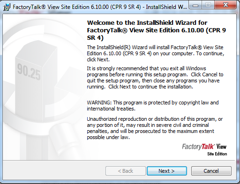Screen dimensions: 240x184
Task: Minimize the InstallShield Wizard window
Action: pyautogui.click(x=195, y=5)
